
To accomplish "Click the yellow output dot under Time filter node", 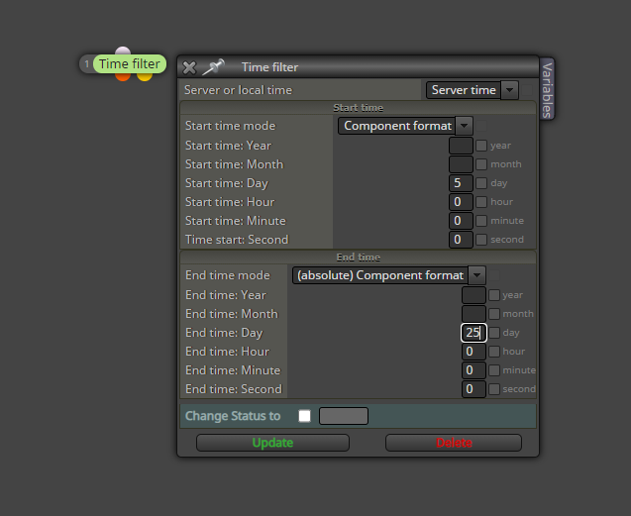I will 145,76.
